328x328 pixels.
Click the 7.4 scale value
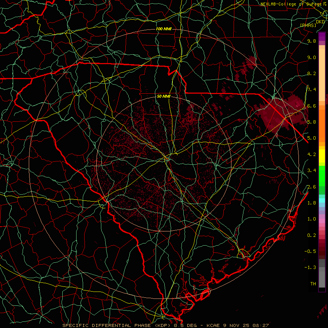click(312, 90)
